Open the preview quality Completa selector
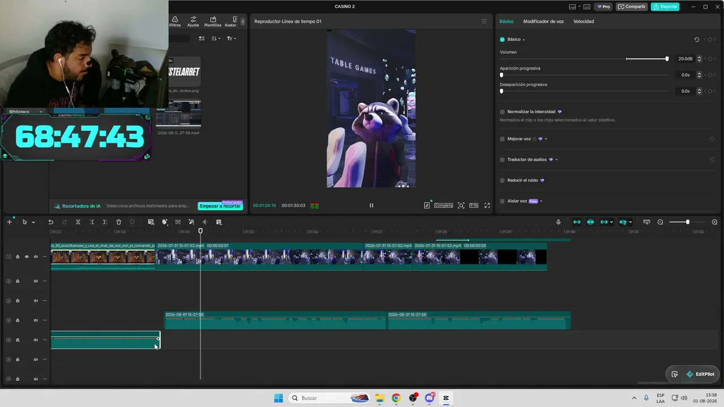Image resolution: width=724 pixels, height=407 pixels. [443, 205]
